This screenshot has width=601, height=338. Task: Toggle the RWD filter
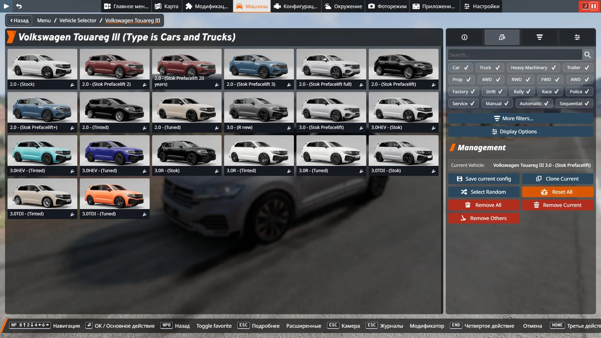click(x=521, y=79)
